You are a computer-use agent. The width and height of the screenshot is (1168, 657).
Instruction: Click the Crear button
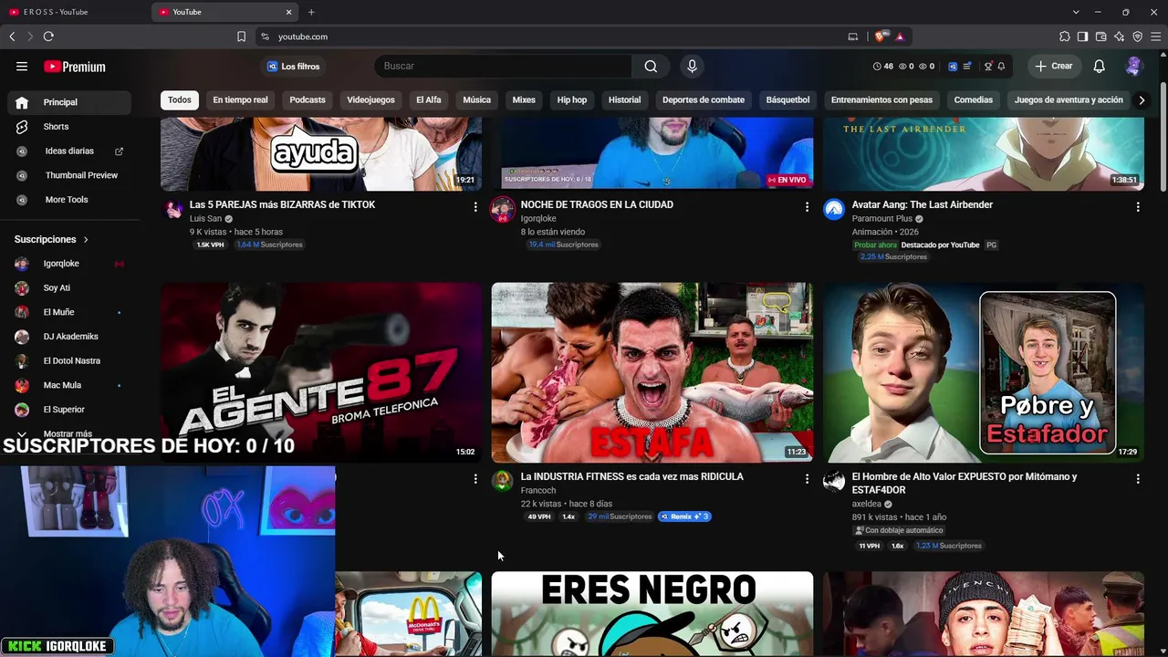pyautogui.click(x=1054, y=67)
